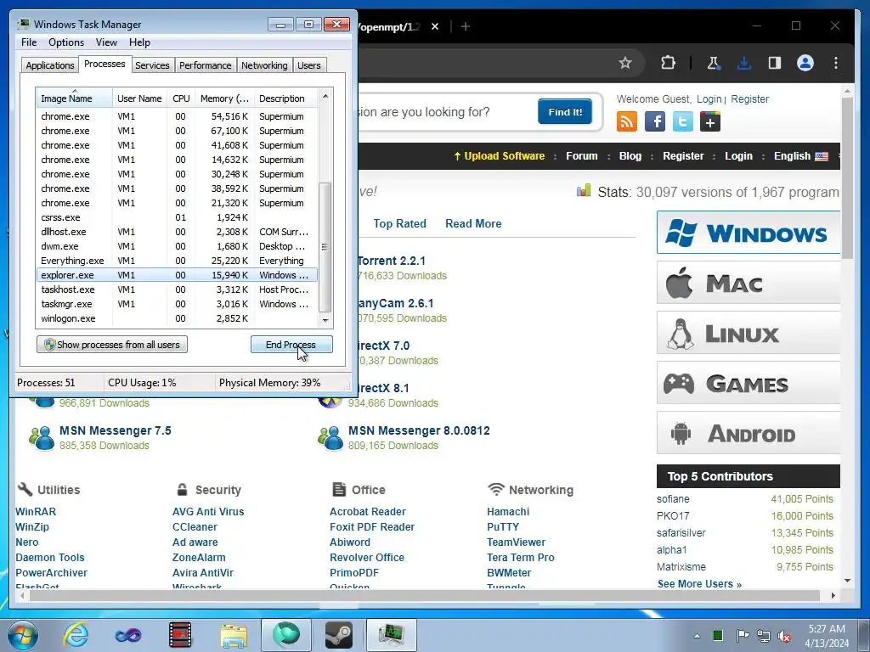Click the network tray icon
870x652 pixels.
point(764,636)
